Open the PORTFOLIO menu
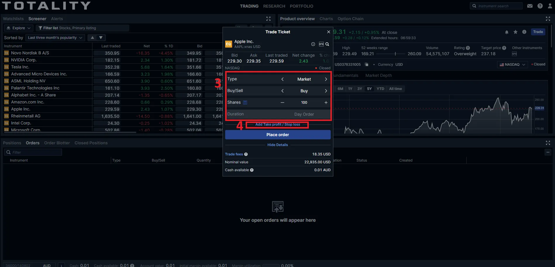Viewport: 555px width, 267px height. pyautogui.click(x=301, y=6)
